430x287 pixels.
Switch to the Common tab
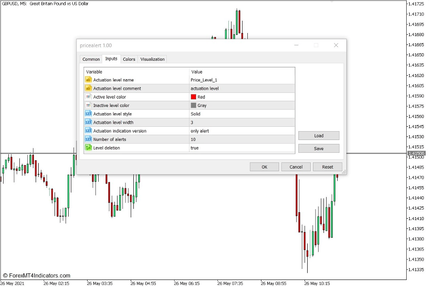coord(91,59)
